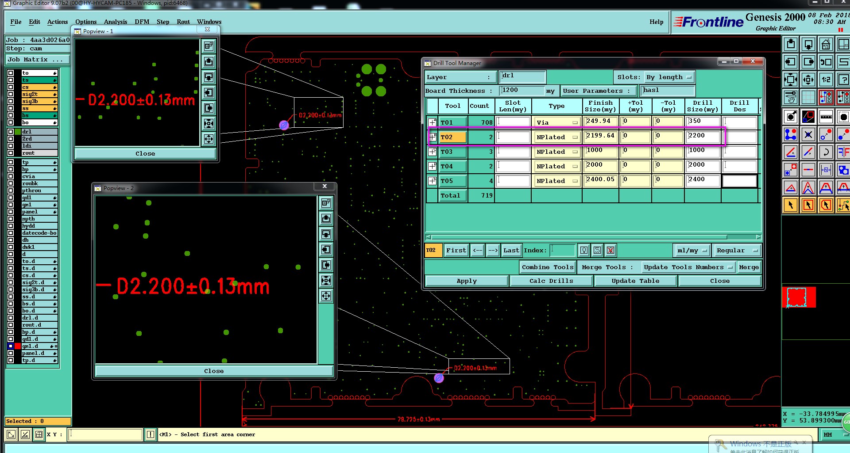Screen dimensions: 850x453
Task: Toggle the checkbox for layer 'npth'
Action: 11,219
